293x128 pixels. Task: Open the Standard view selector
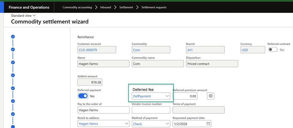pos(23,16)
